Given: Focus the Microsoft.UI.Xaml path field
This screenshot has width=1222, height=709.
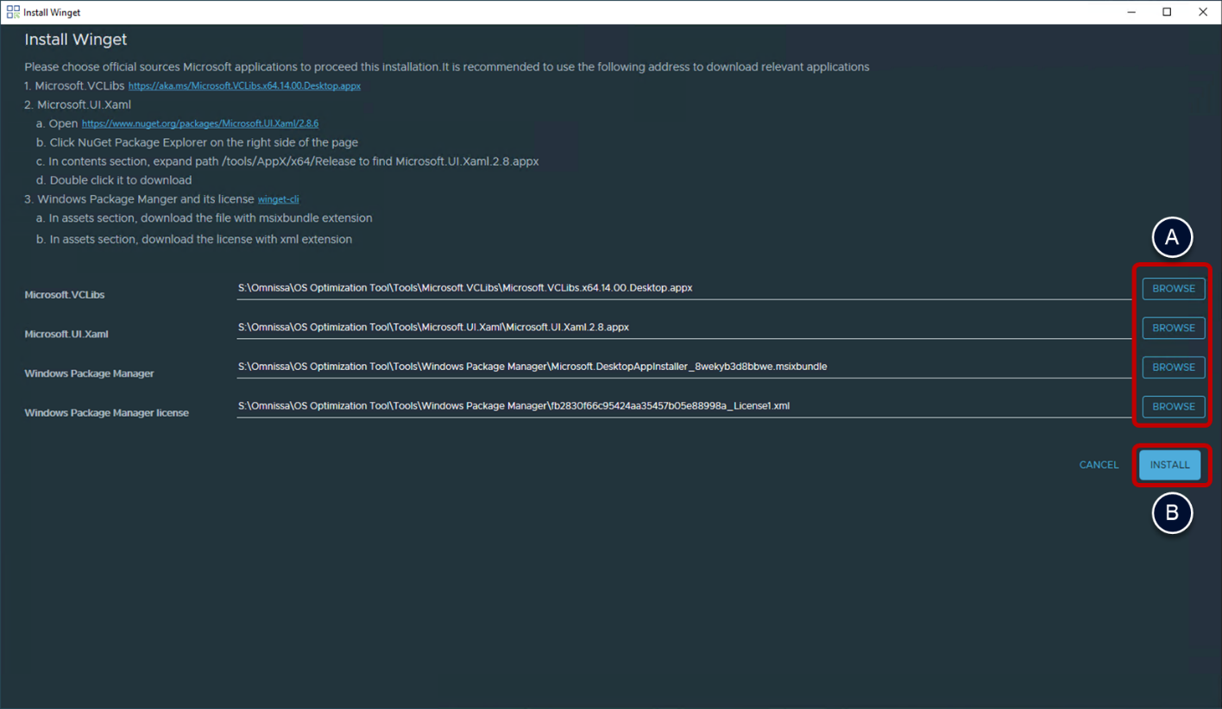Looking at the screenshot, I should 682,328.
